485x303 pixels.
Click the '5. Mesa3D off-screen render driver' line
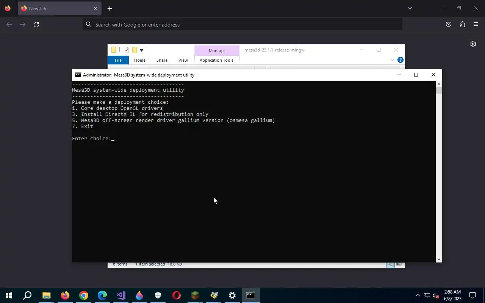174,120
